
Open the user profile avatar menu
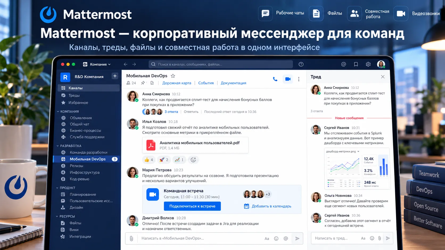pyautogui.click(x=381, y=64)
